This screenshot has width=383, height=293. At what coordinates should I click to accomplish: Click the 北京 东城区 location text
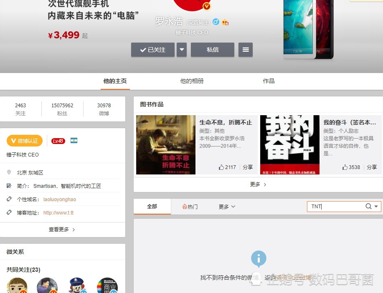(30, 173)
